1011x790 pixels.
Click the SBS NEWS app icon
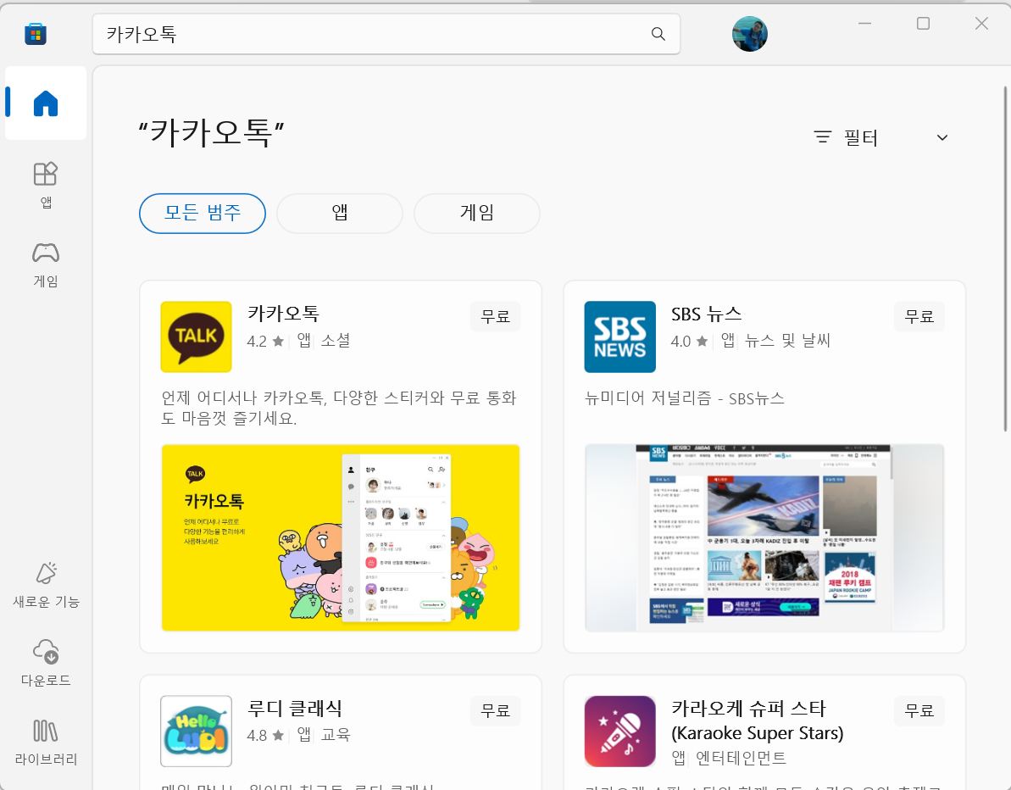619,337
